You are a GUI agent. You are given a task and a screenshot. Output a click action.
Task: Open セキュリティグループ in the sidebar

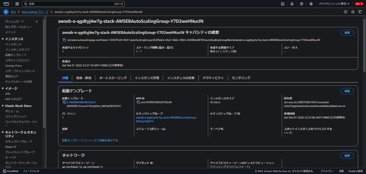click(x=19, y=142)
